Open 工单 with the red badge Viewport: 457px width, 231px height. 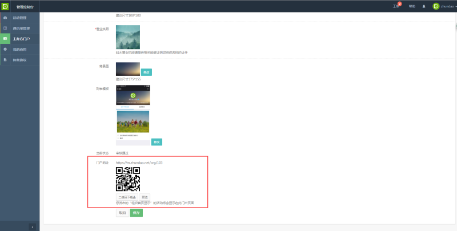(x=396, y=6)
